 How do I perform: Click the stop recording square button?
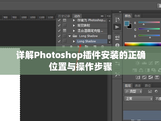[x=64, y=47]
